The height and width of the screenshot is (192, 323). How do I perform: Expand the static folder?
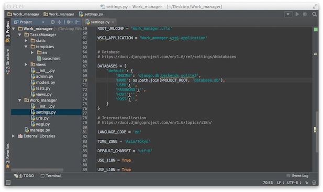pos(26,41)
